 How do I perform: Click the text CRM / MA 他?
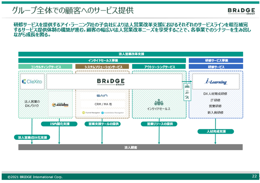click(x=103, y=104)
